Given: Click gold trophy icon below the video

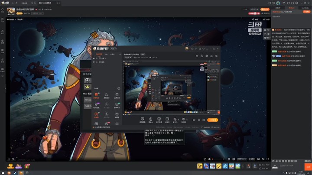Looking at the screenshot, I should coord(10,166).
